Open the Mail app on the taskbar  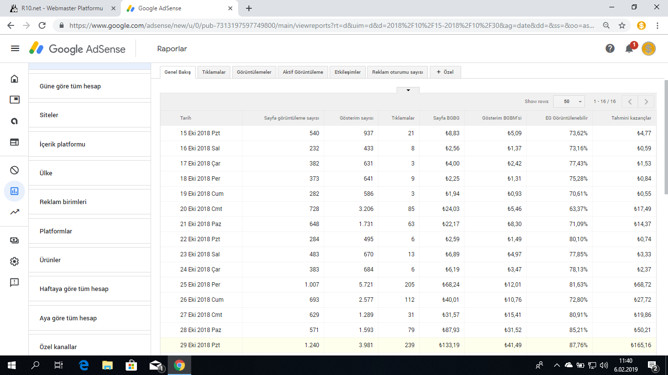click(156, 365)
